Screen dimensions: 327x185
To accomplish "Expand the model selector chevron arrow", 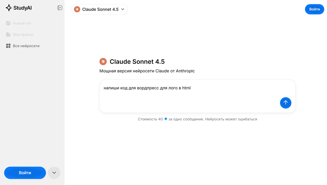I will tap(123, 9).
